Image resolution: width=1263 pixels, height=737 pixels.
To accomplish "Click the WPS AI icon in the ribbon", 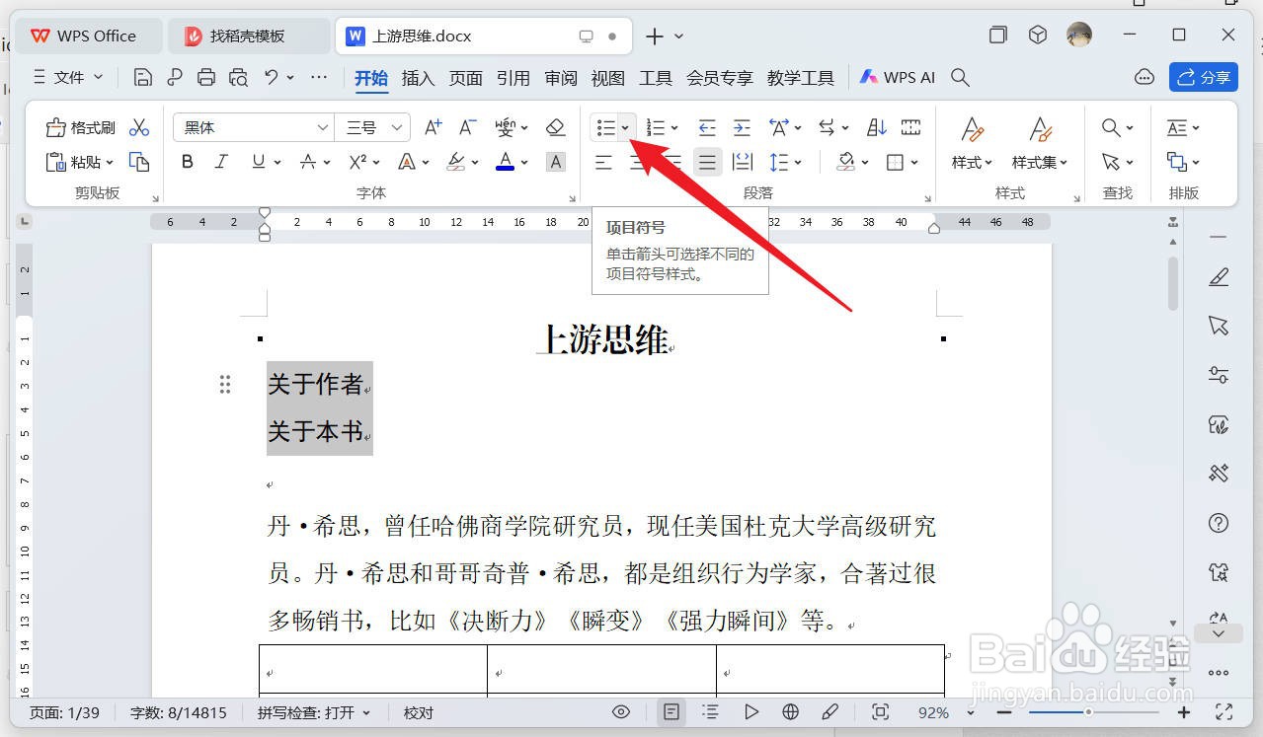I will [x=869, y=77].
